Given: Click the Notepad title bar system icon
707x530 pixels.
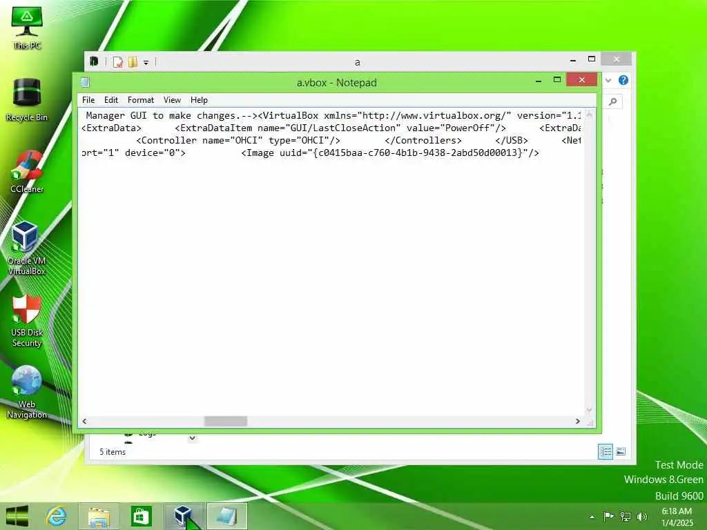Looking at the screenshot, I should pyautogui.click(x=85, y=82).
